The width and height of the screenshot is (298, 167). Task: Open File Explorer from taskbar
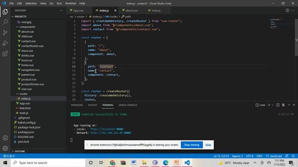(144, 163)
